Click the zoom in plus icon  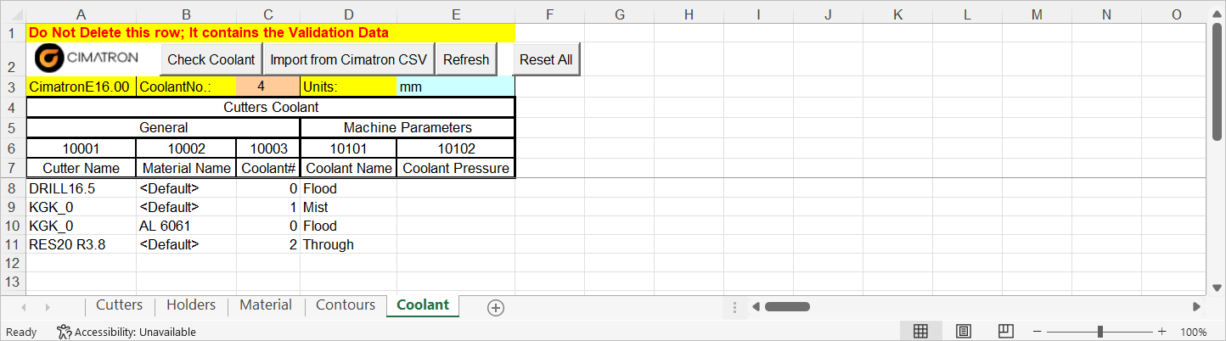[x=1161, y=332]
